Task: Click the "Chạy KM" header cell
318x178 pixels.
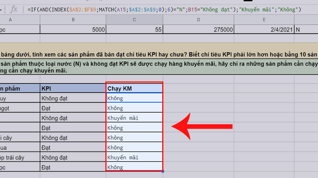Action: tap(134, 88)
